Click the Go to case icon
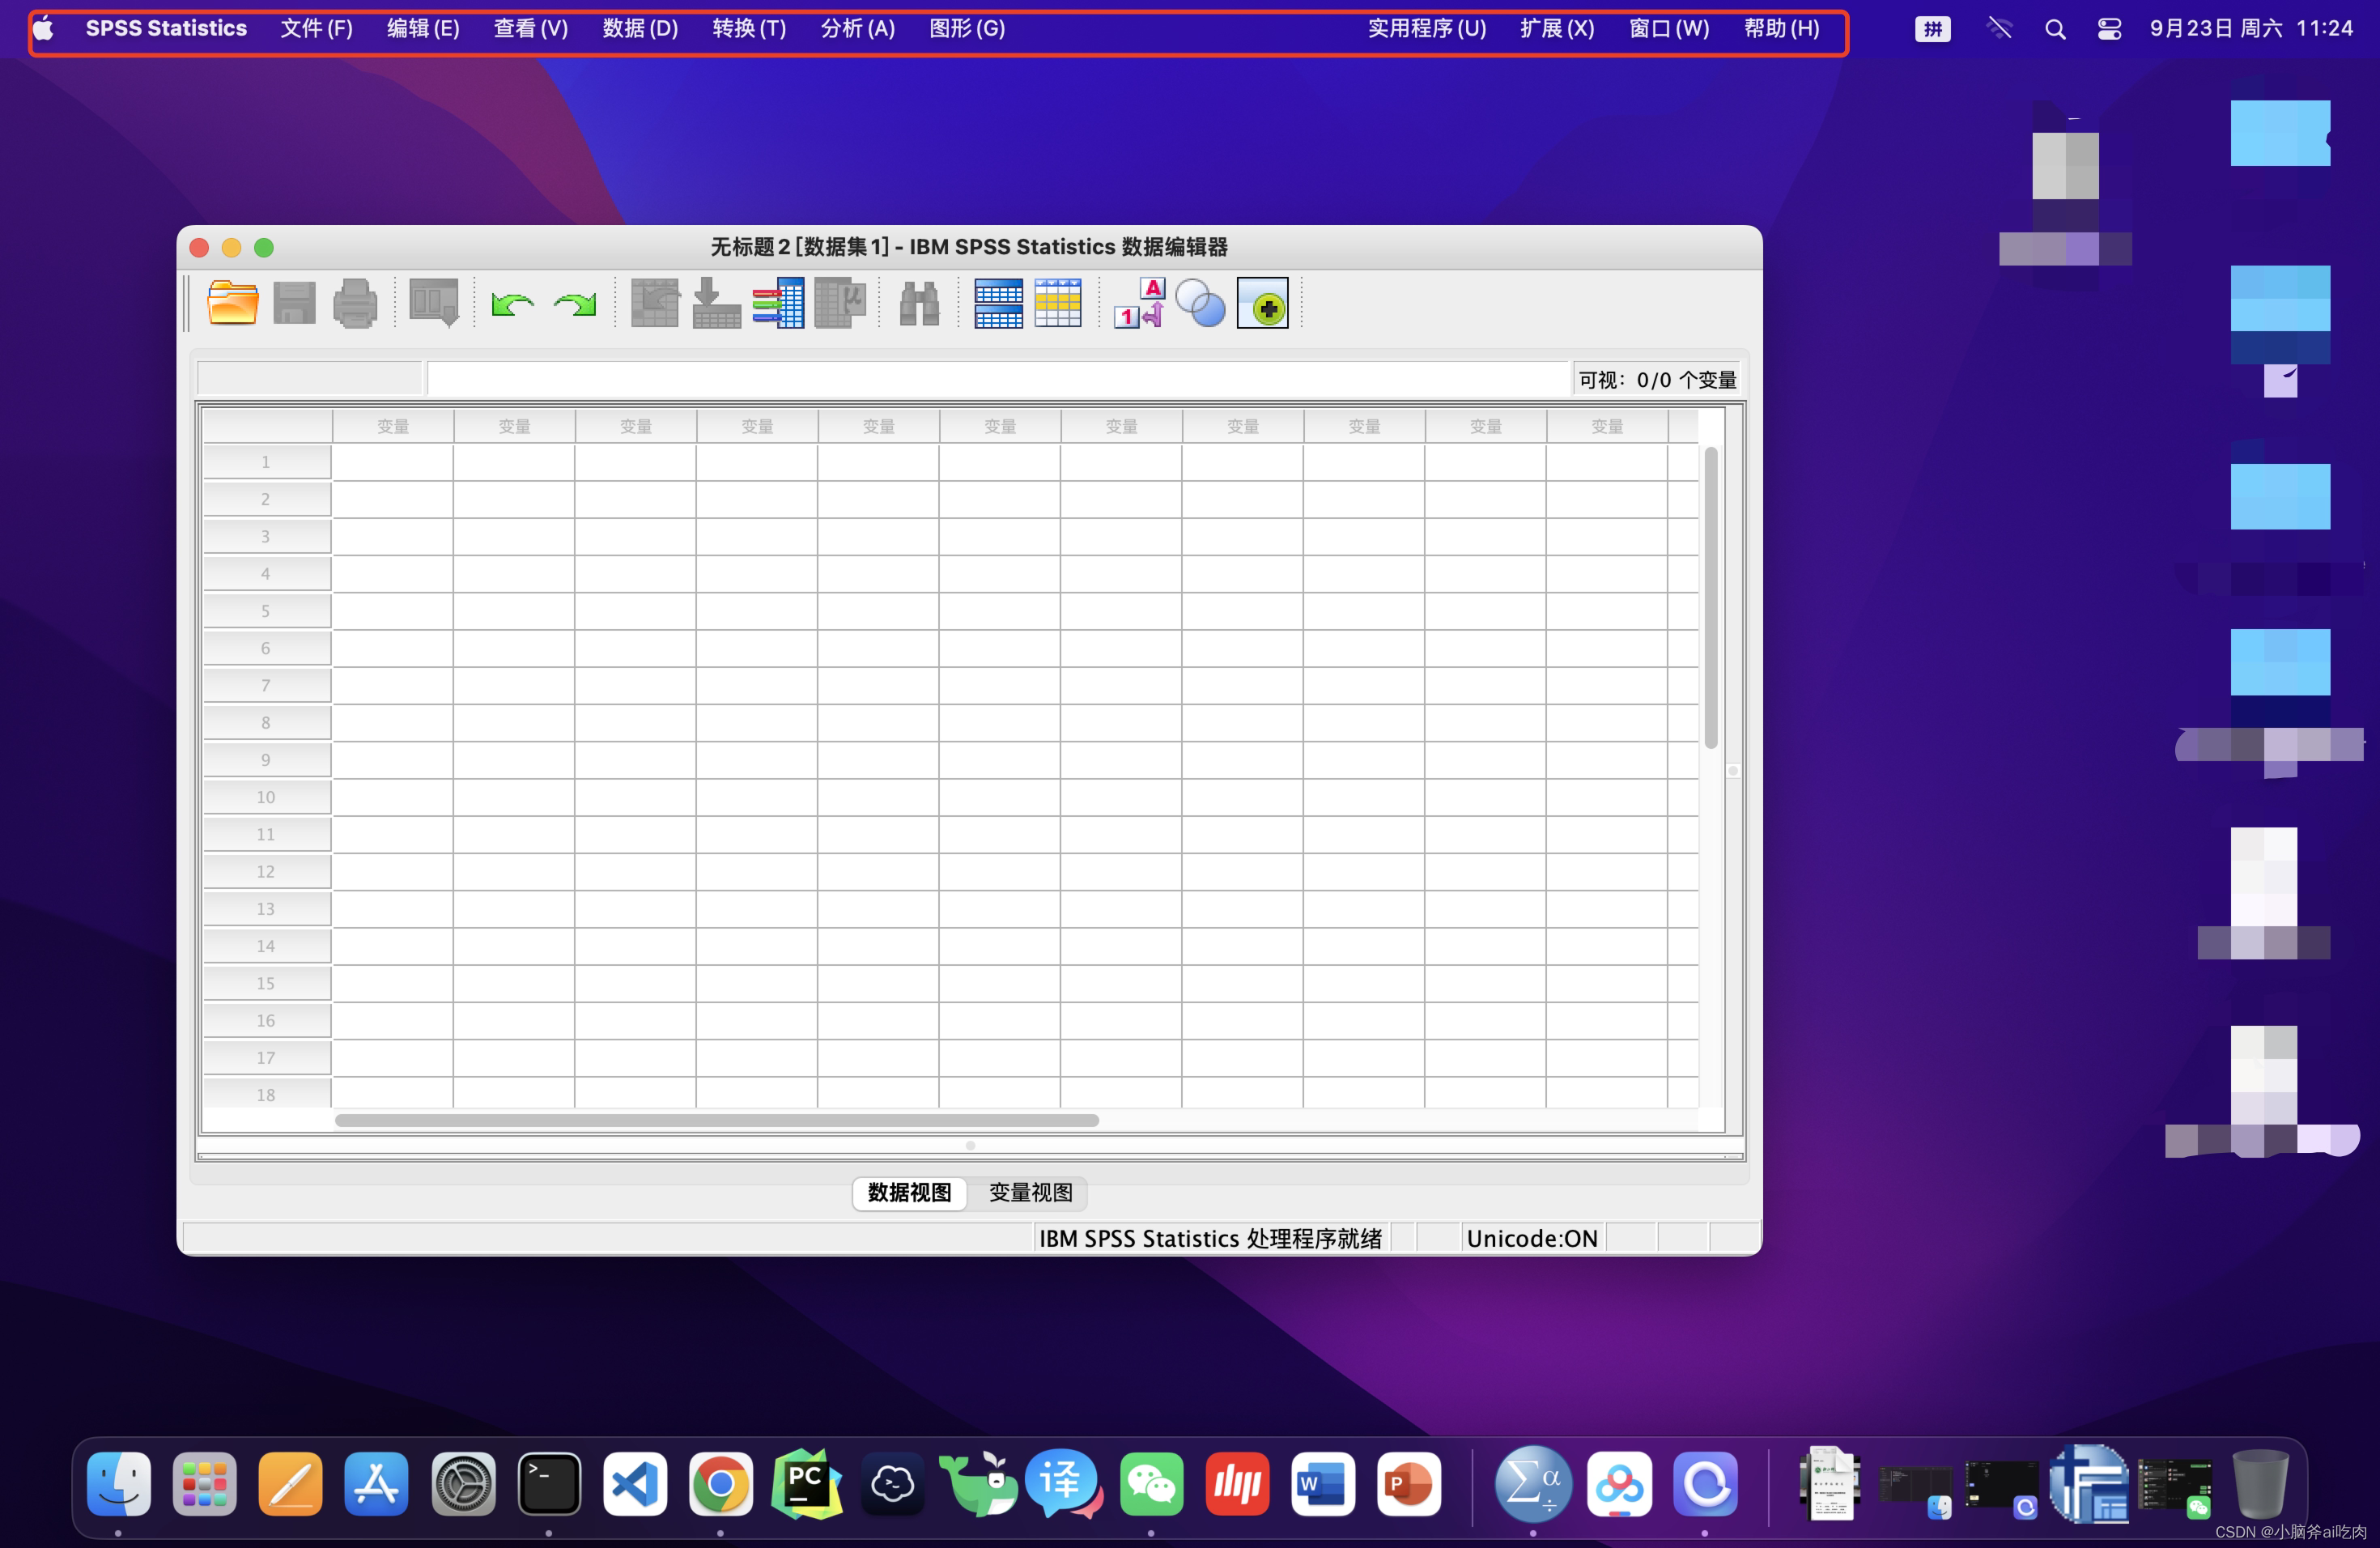Image resolution: width=2380 pixels, height=1548 pixels. coord(655,303)
